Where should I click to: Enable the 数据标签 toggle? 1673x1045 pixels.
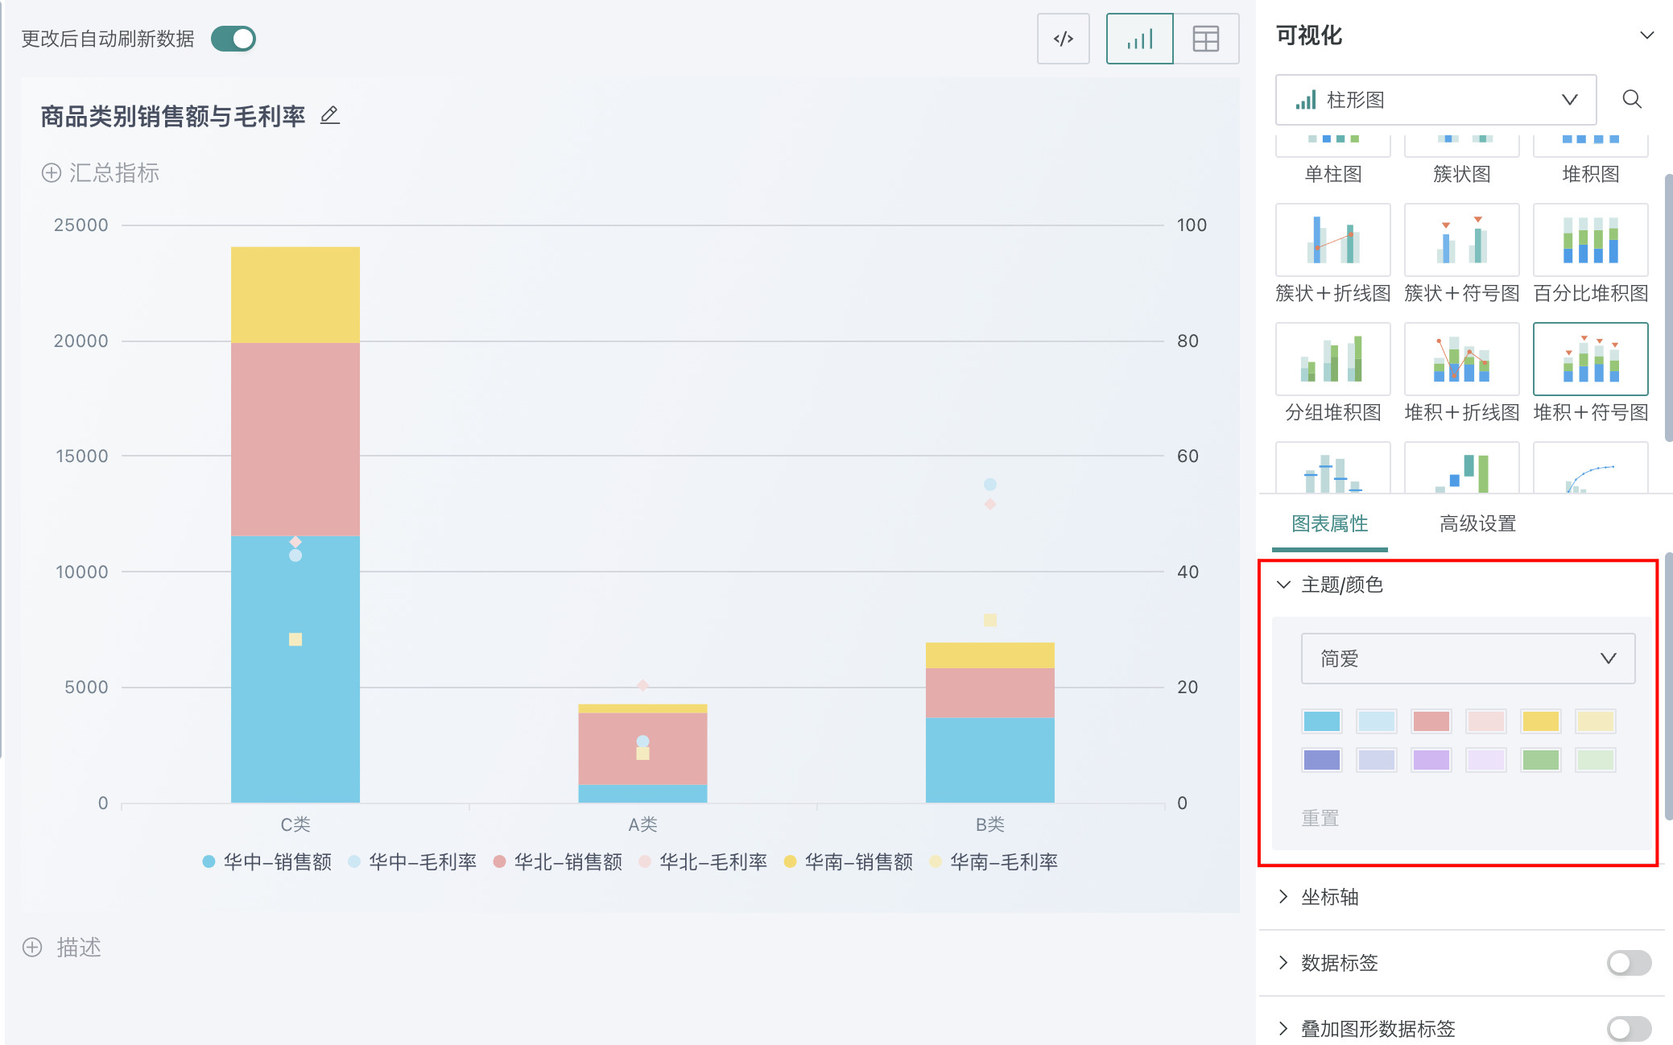pos(1628,963)
